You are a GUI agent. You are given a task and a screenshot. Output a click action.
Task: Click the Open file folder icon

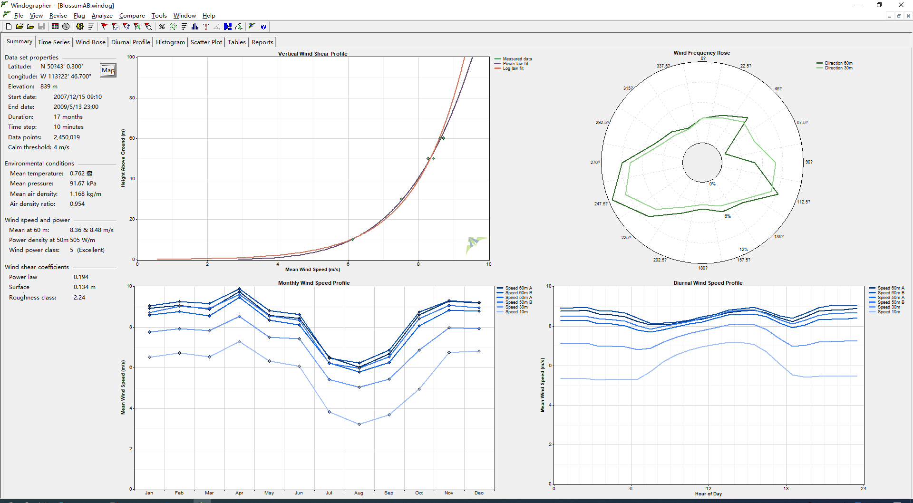19,27
